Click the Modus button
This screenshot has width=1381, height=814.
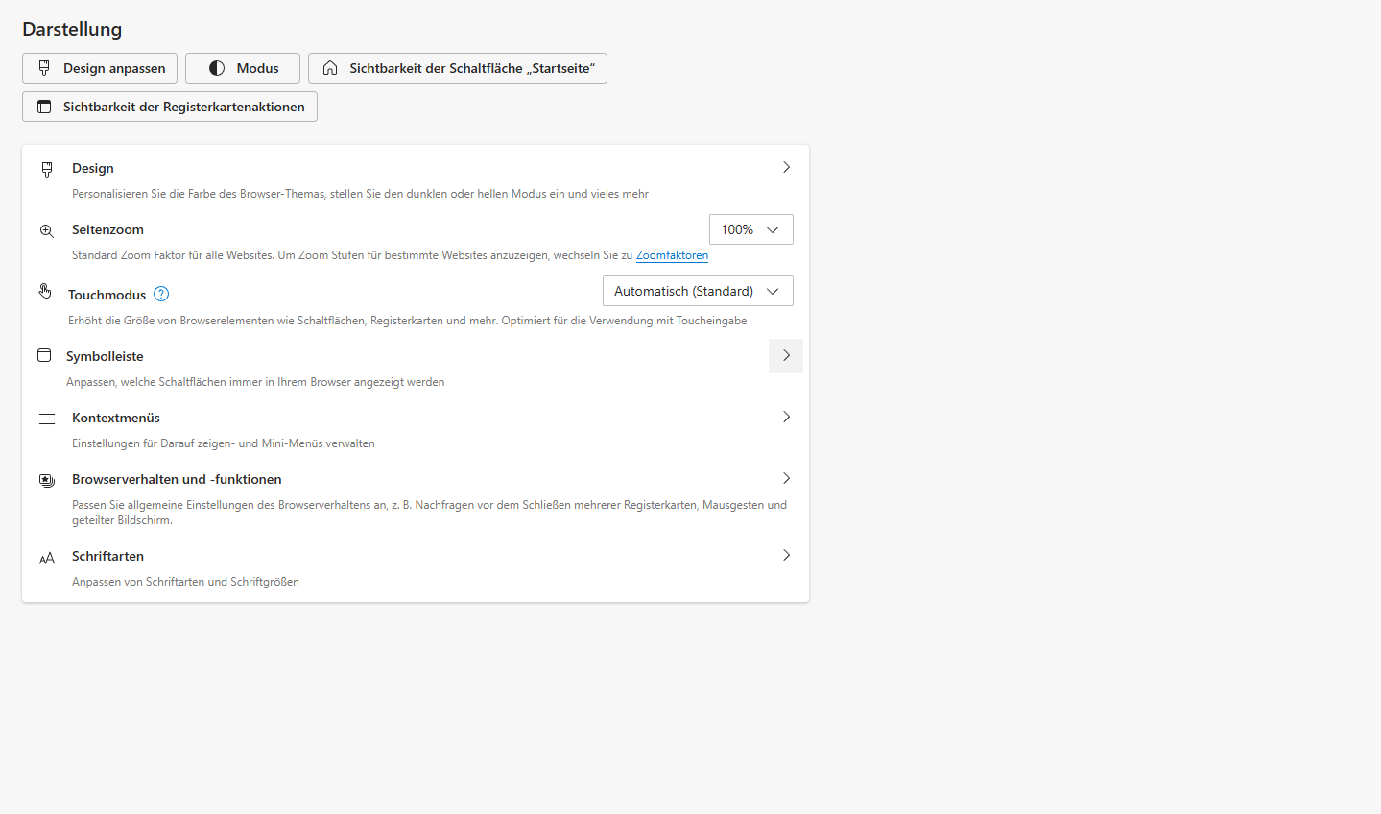(243, 68)
